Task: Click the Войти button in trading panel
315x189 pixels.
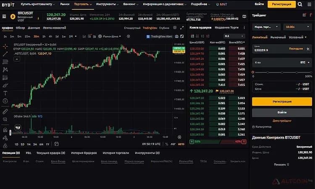Action: pos(282,112)
